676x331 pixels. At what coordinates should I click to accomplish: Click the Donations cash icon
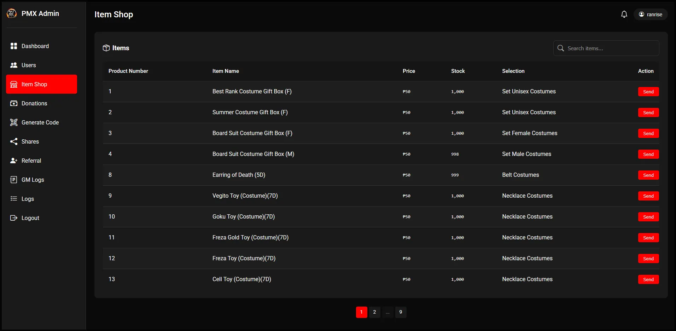[x=14, y=103]
